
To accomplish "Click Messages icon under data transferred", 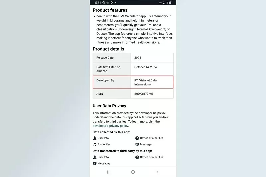I will (x=95, y=164).
